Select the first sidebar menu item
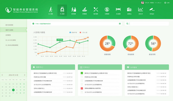Image resolution: width=173 pixels, height=101 pixels. (13, 25)
